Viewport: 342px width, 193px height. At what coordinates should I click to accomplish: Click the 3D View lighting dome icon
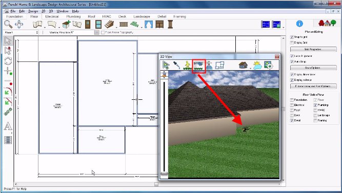click(209, 65)
